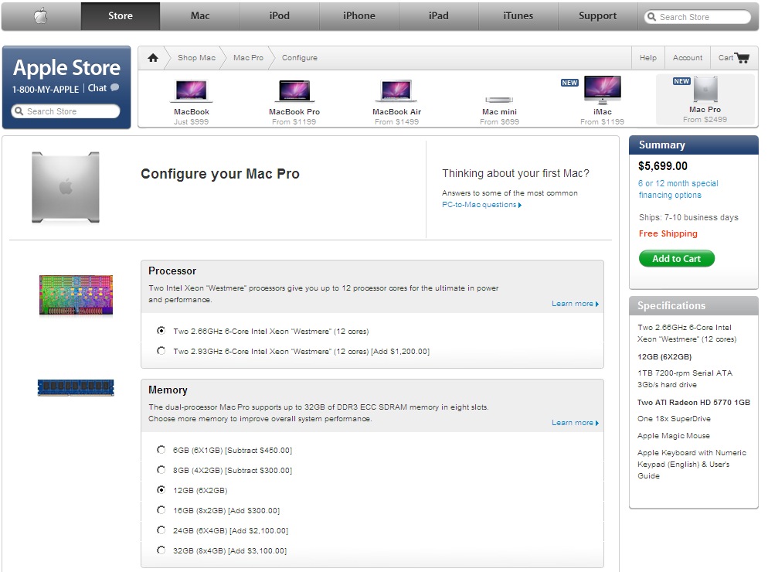Image resolution: width=768 pixels, height=572 pixels.
Task: Select the Mac mini product image
Action: [499, 100]
